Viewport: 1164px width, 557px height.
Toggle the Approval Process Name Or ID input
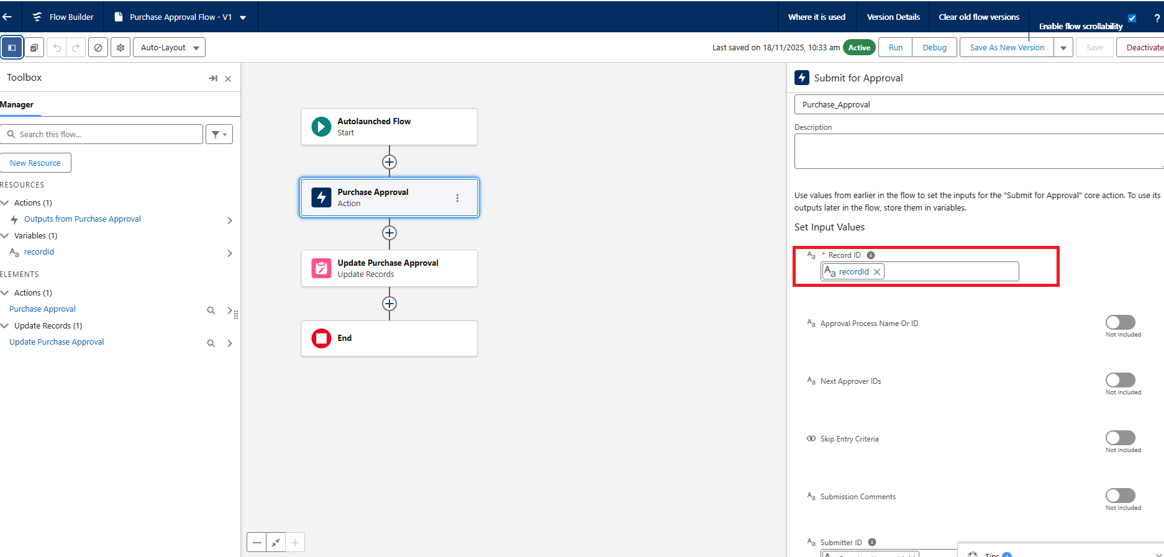[x=1120, y=322]
